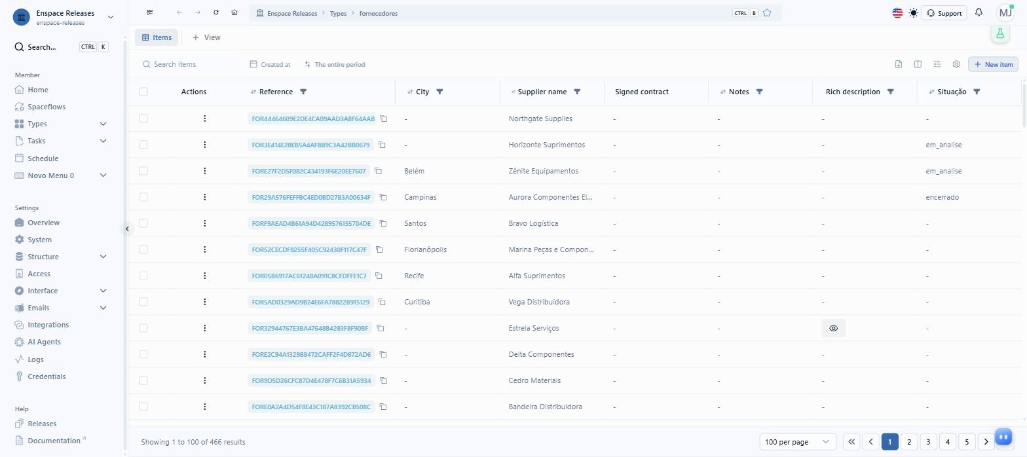The height and width of the screenshot is (457, 1027).
Task: Open the Created at date filter
Action: (270, 64)
